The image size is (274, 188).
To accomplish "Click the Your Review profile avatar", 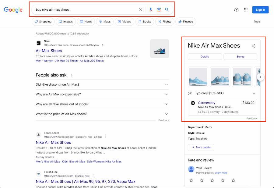I will pyautogui.click(x=191, y=169).
